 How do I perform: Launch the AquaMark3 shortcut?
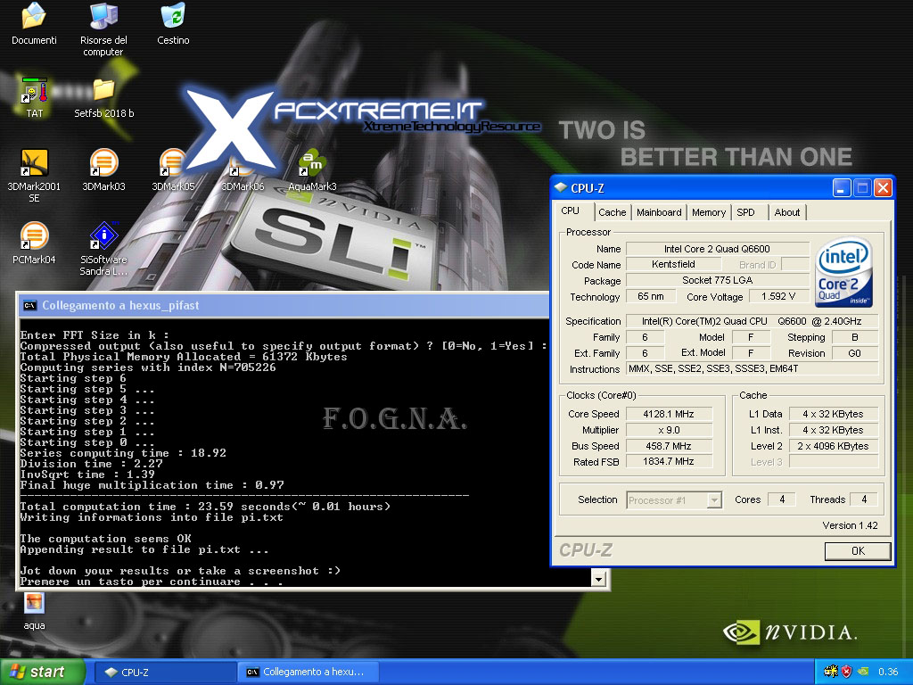[x=312, y=170]
